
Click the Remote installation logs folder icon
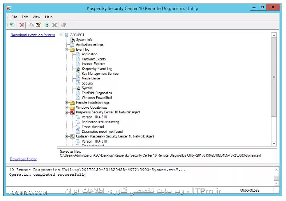click(x=72, y=103)
